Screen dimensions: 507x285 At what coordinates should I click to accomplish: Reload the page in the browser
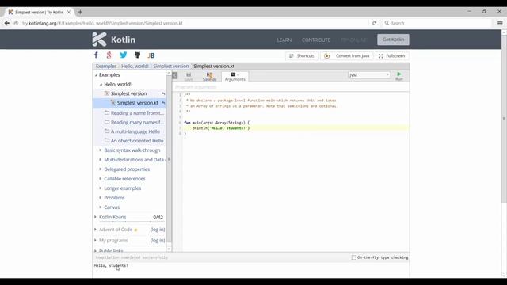[x=374, y=23]
